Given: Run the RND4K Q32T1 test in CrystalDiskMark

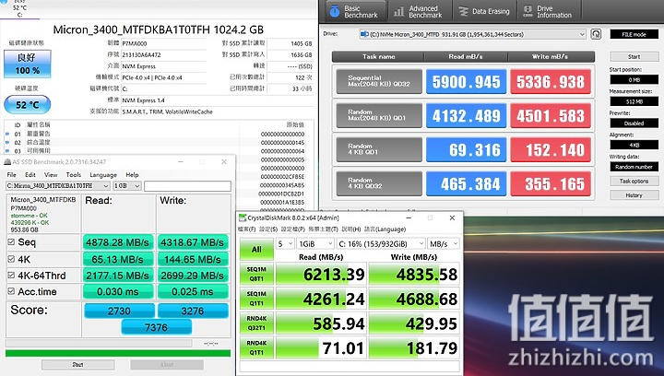Looking at the screenshot, I should (256, 323).
